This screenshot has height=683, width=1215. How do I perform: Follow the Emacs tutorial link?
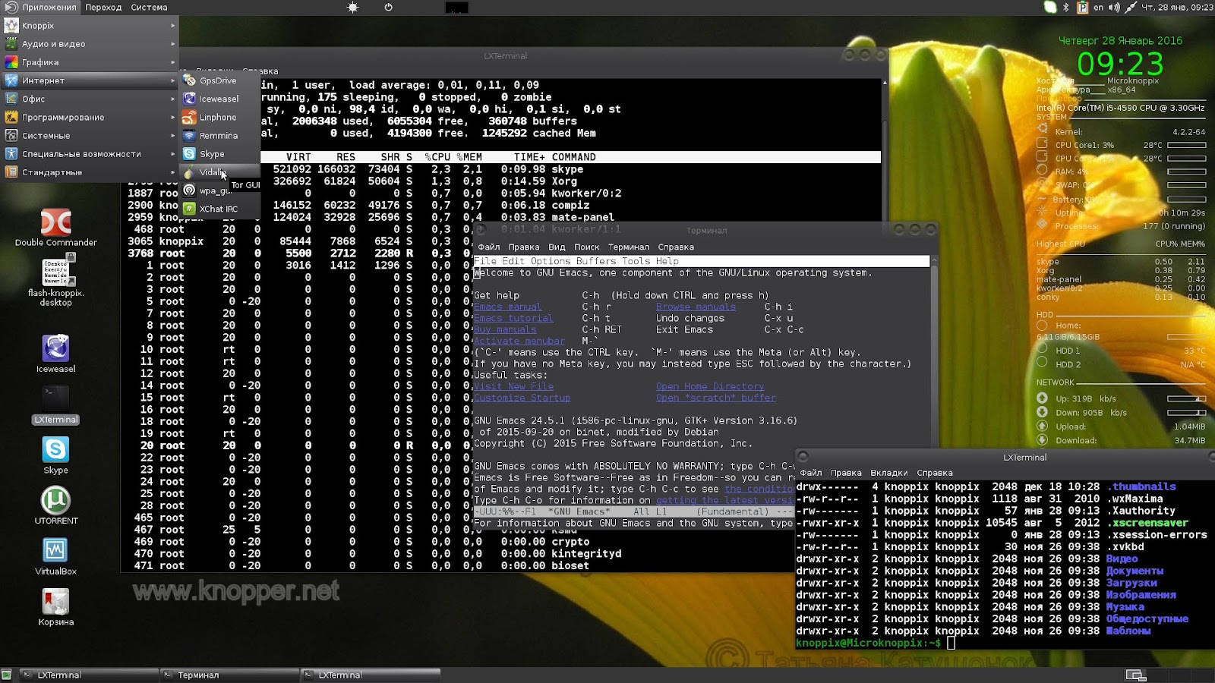pyautogui.click(x=513, y=318)
